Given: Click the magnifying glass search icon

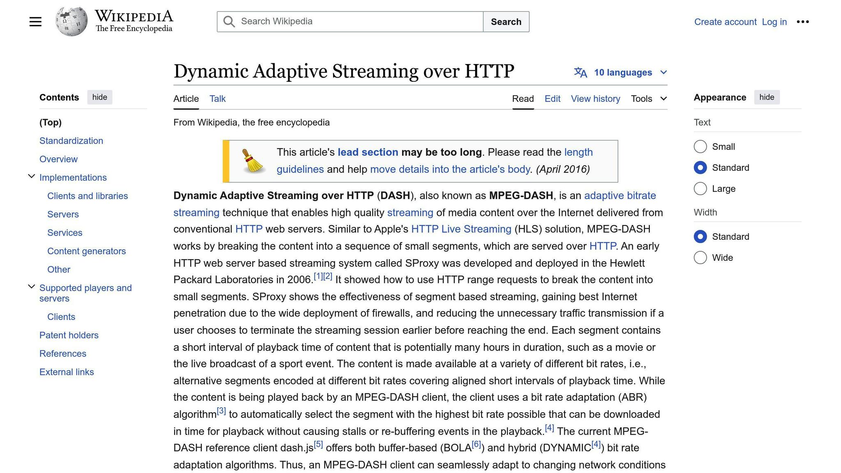Looking at the screenshot, I should point(229,22).
